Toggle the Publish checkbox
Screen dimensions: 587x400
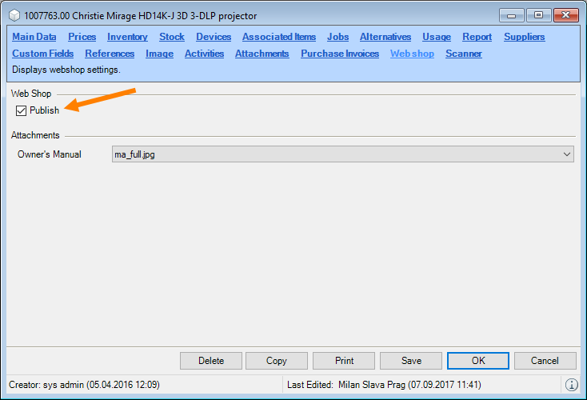point(22,110)
